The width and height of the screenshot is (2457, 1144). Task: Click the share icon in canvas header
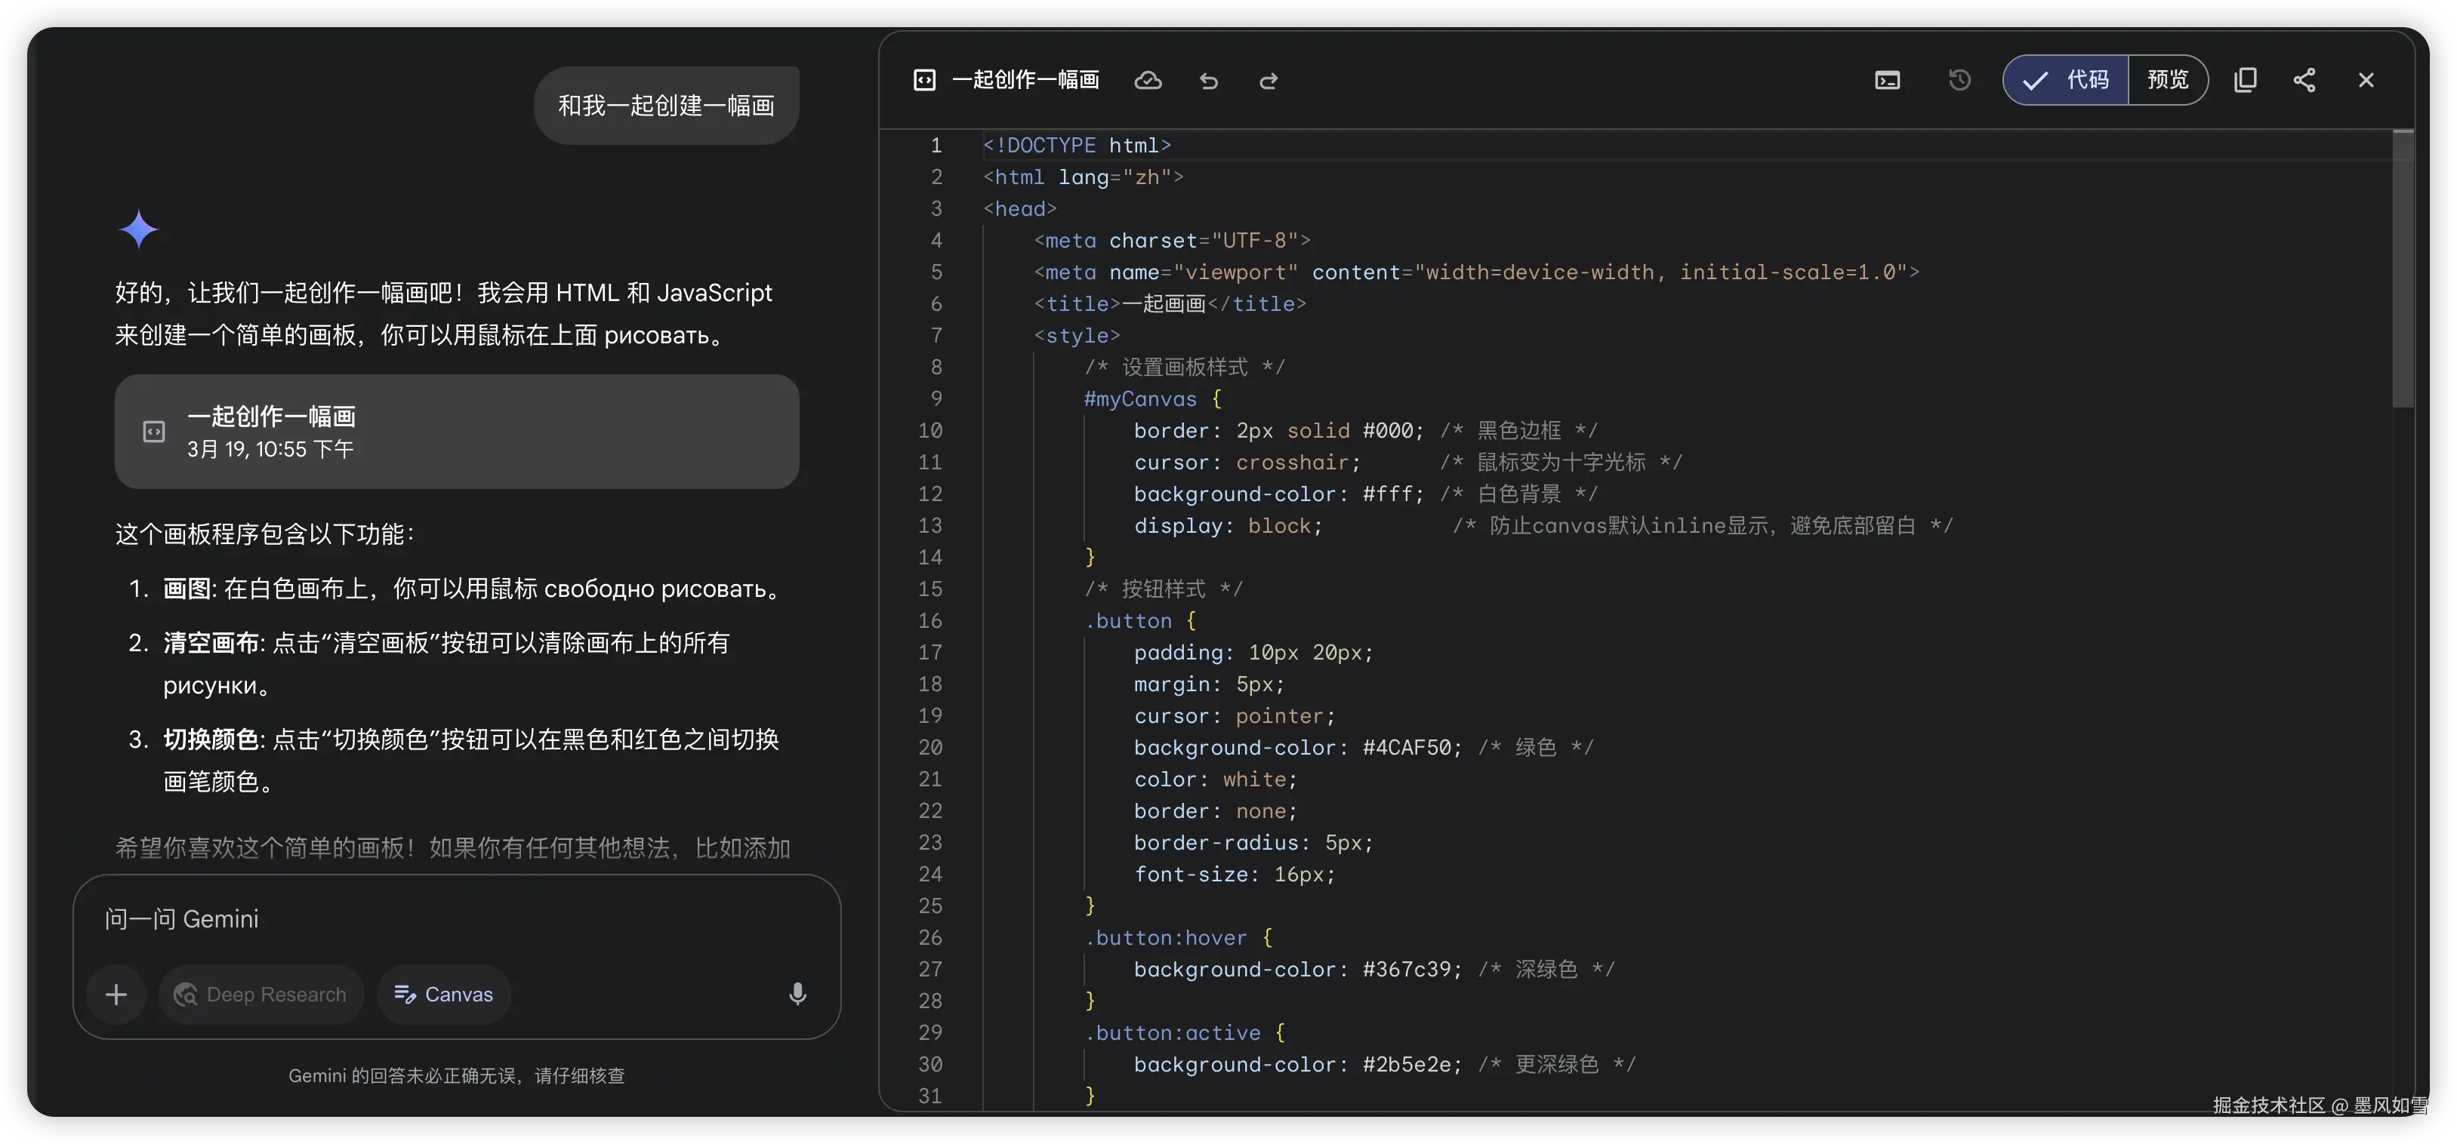pos(2304,80)
